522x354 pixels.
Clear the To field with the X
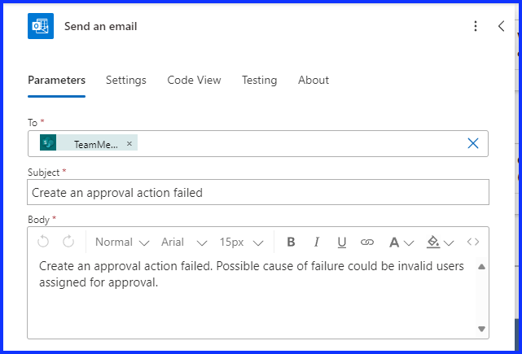tap(473, 143)
